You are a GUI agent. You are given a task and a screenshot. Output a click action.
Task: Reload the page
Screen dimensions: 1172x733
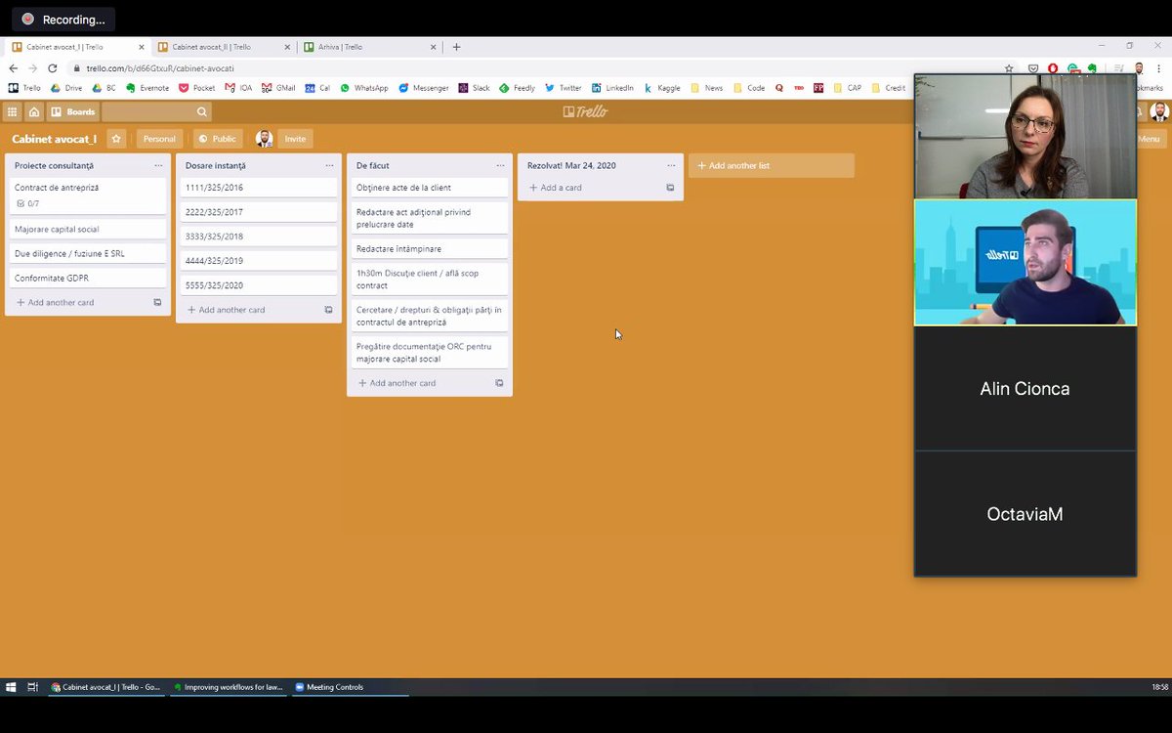52,68
